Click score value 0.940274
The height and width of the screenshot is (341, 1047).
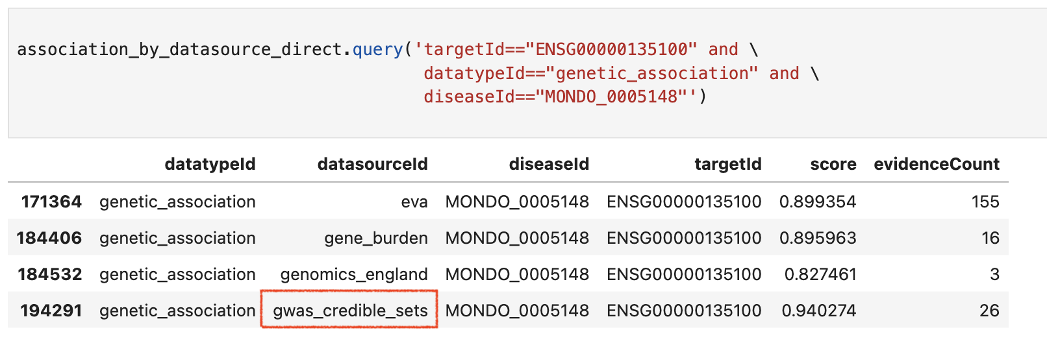point(819,311)
